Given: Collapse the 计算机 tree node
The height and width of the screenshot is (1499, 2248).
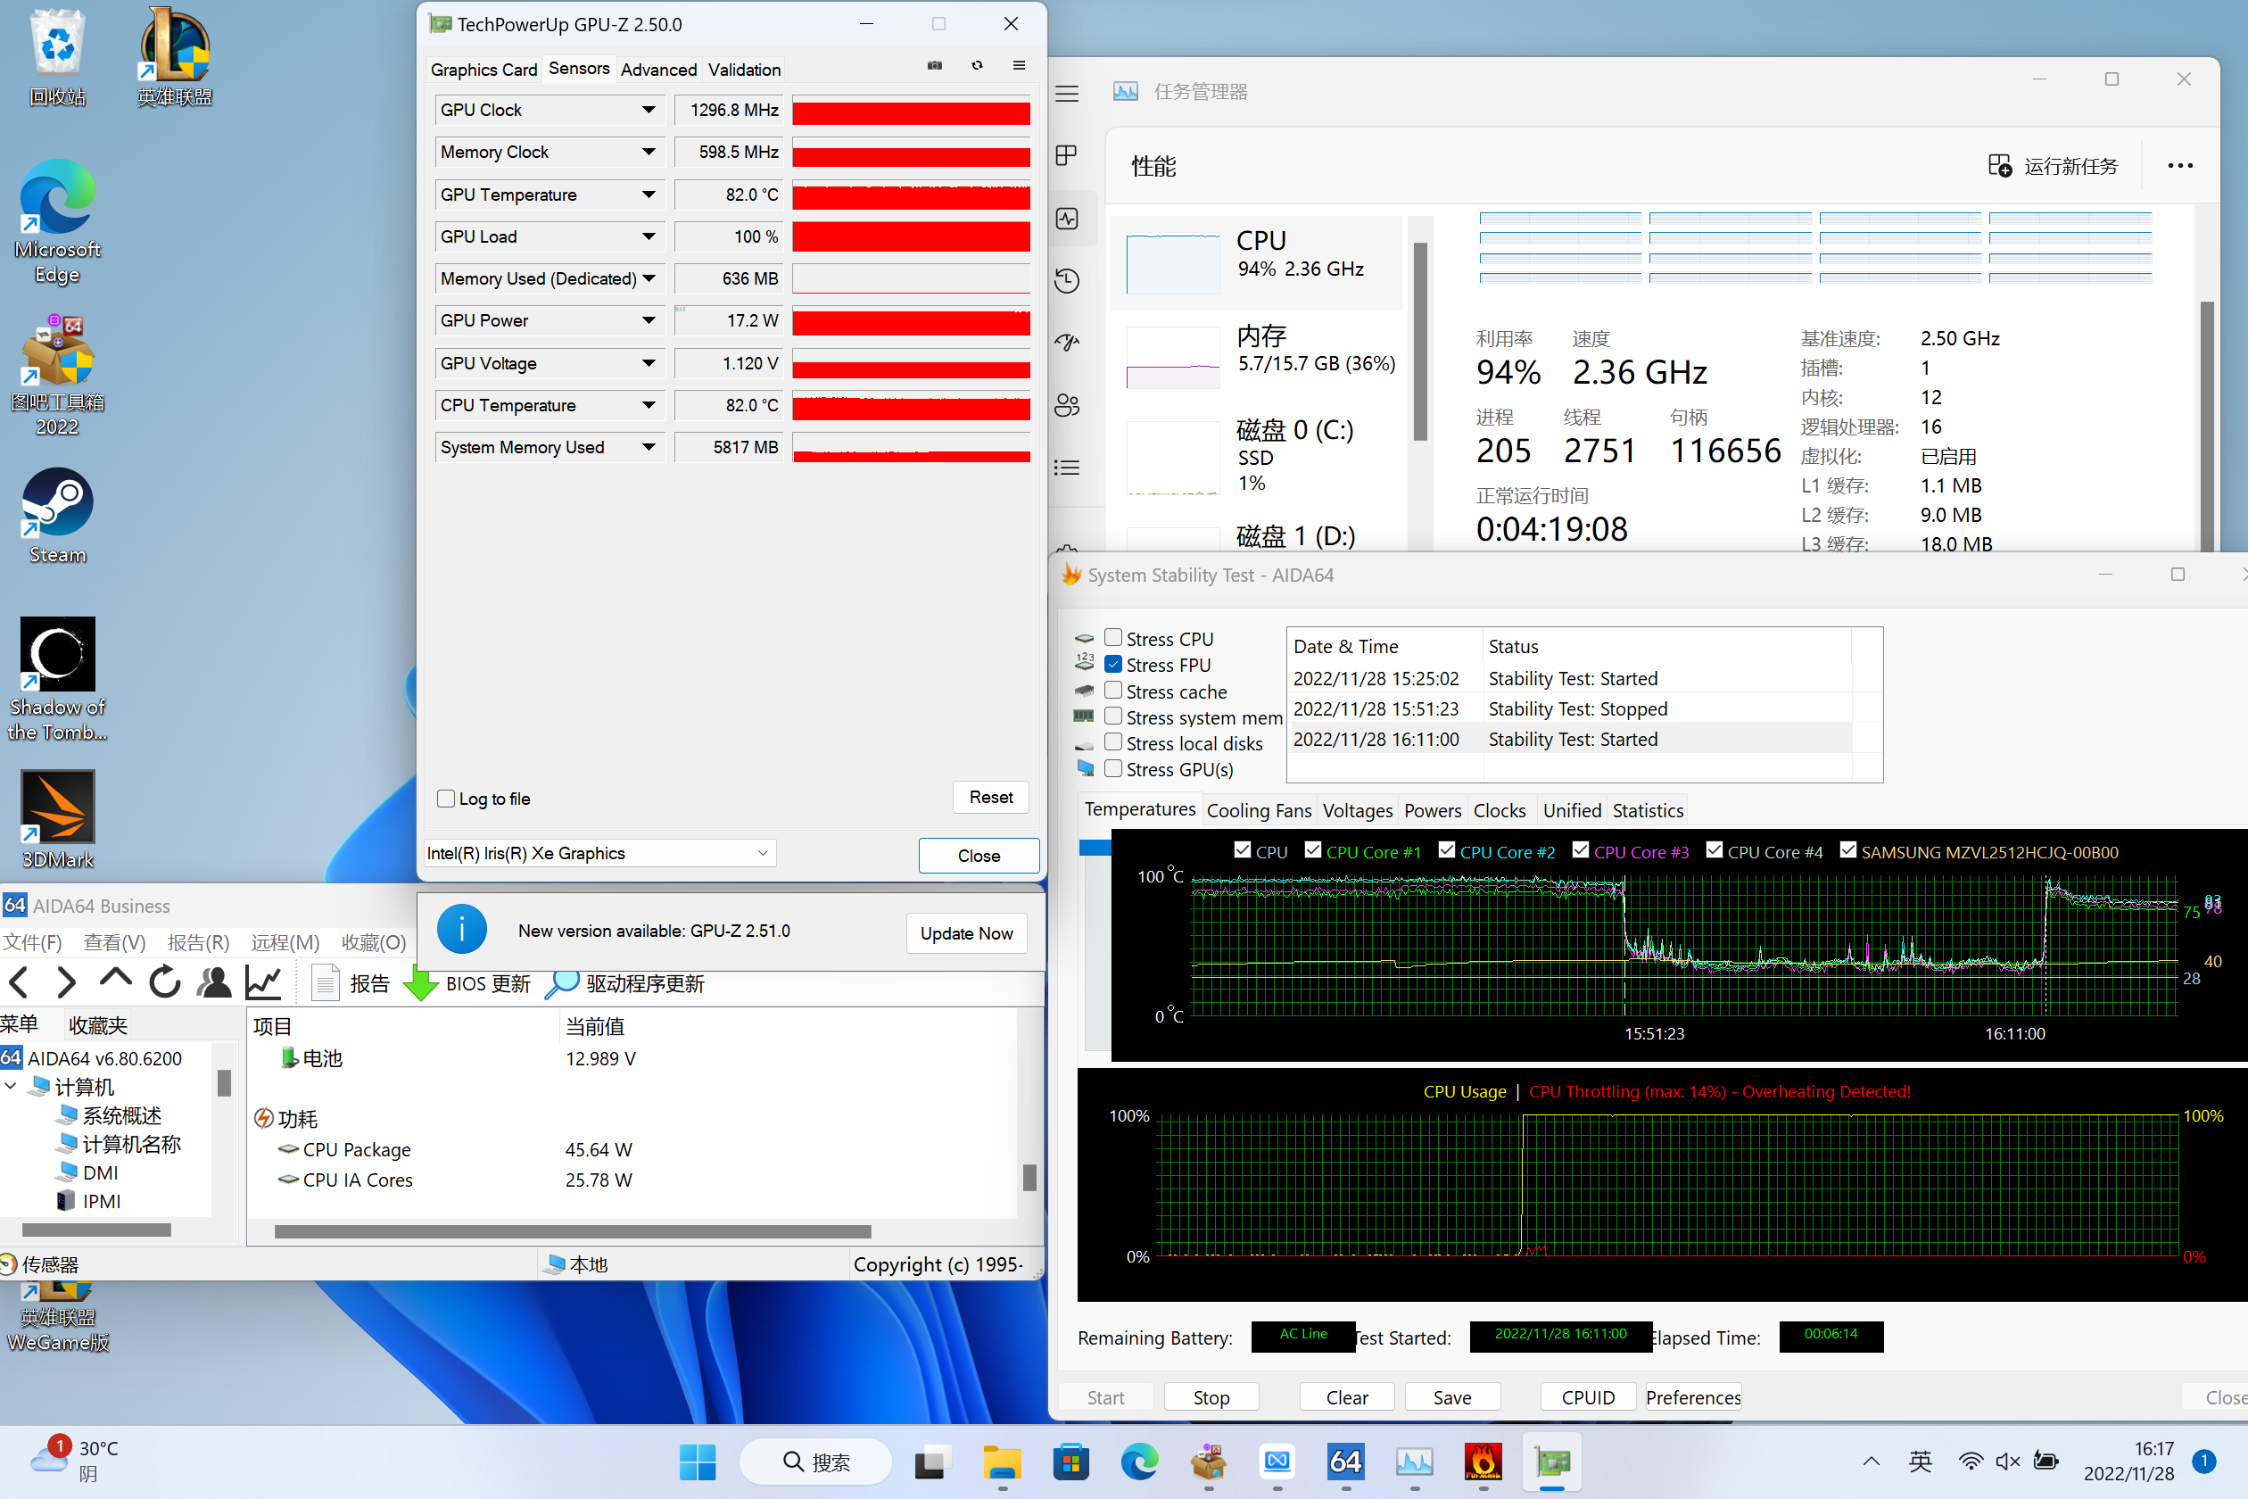Looking at the screenshot, I should 11,1086.
